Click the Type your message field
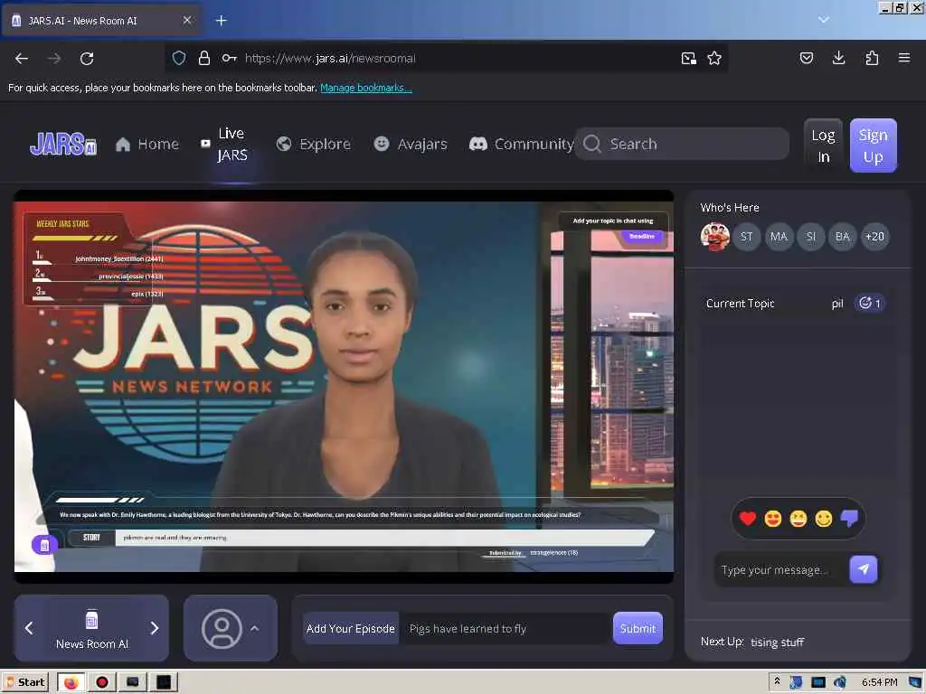The image size is (926, 694). point(780,570)
